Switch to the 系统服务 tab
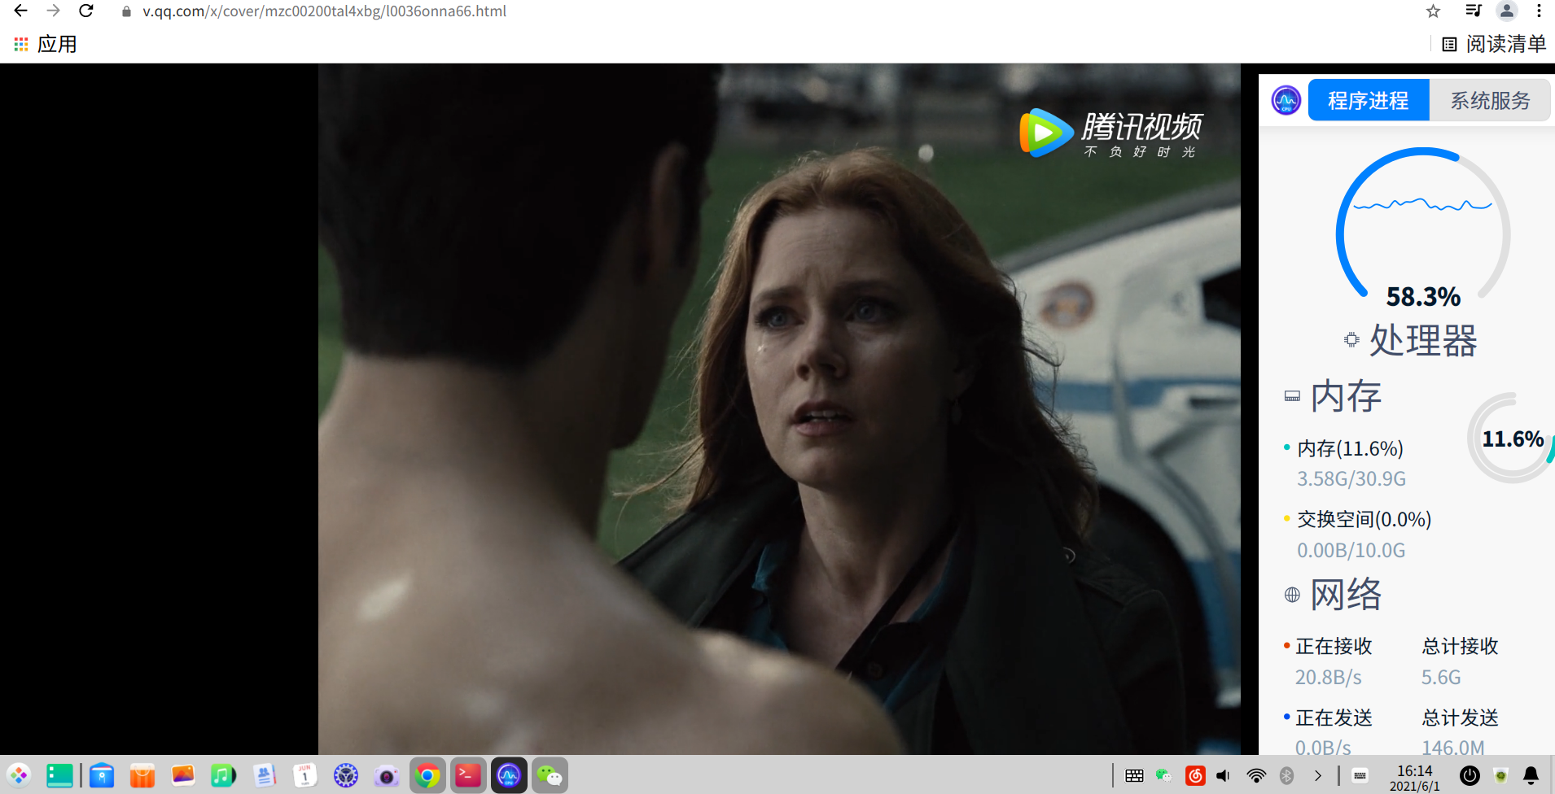The height and width of the screenshot is (794, 1555). click(x=1490, y=100)
